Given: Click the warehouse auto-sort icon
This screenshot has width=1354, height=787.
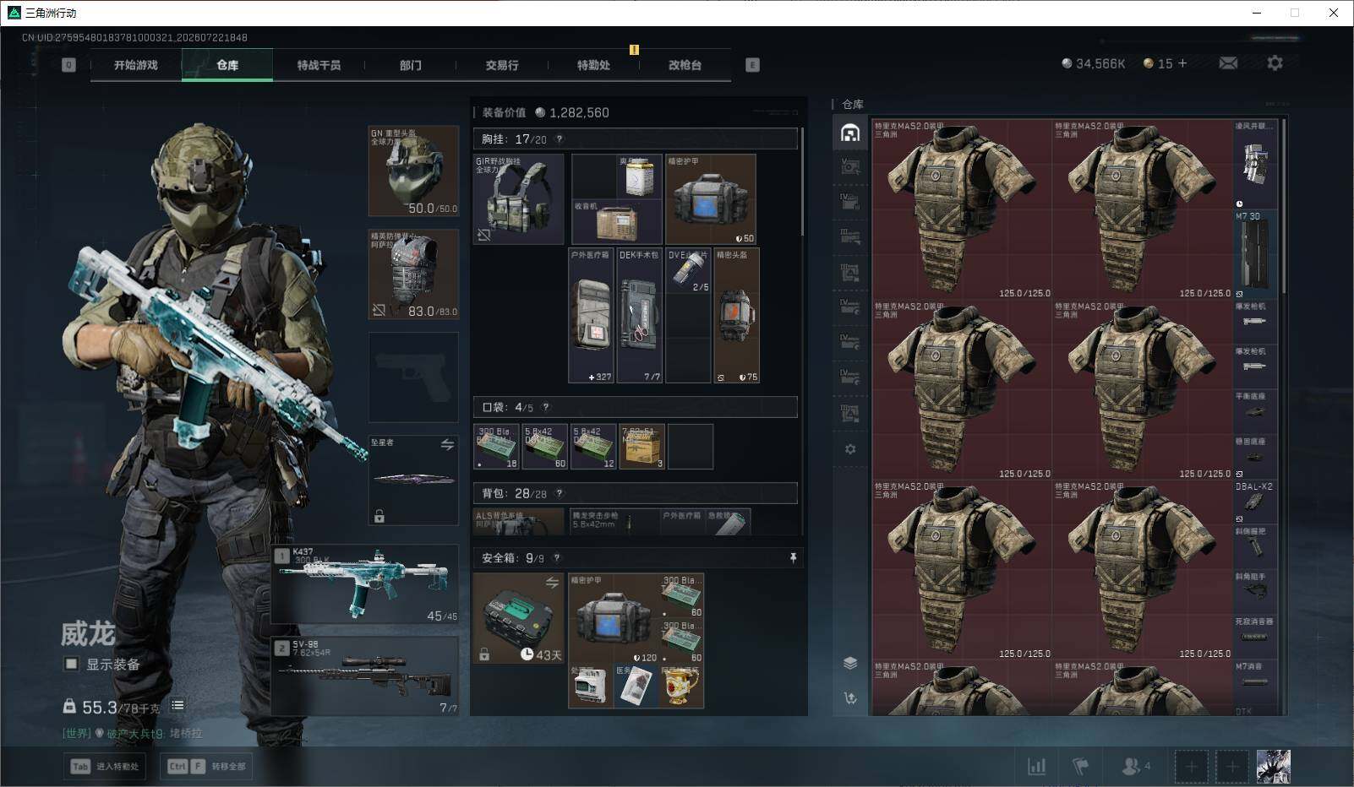Looking at the screenshot, I should click(850, 698).
